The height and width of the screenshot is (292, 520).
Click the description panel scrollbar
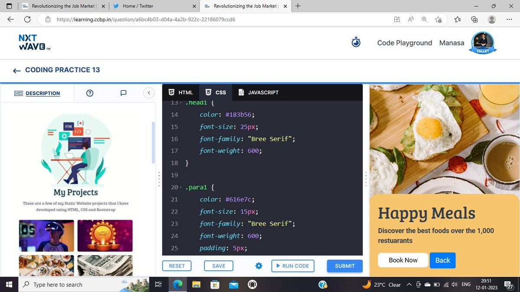pos(153,143)
